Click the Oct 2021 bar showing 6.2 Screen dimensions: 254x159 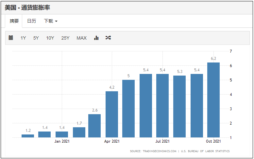tap(213, 100)
